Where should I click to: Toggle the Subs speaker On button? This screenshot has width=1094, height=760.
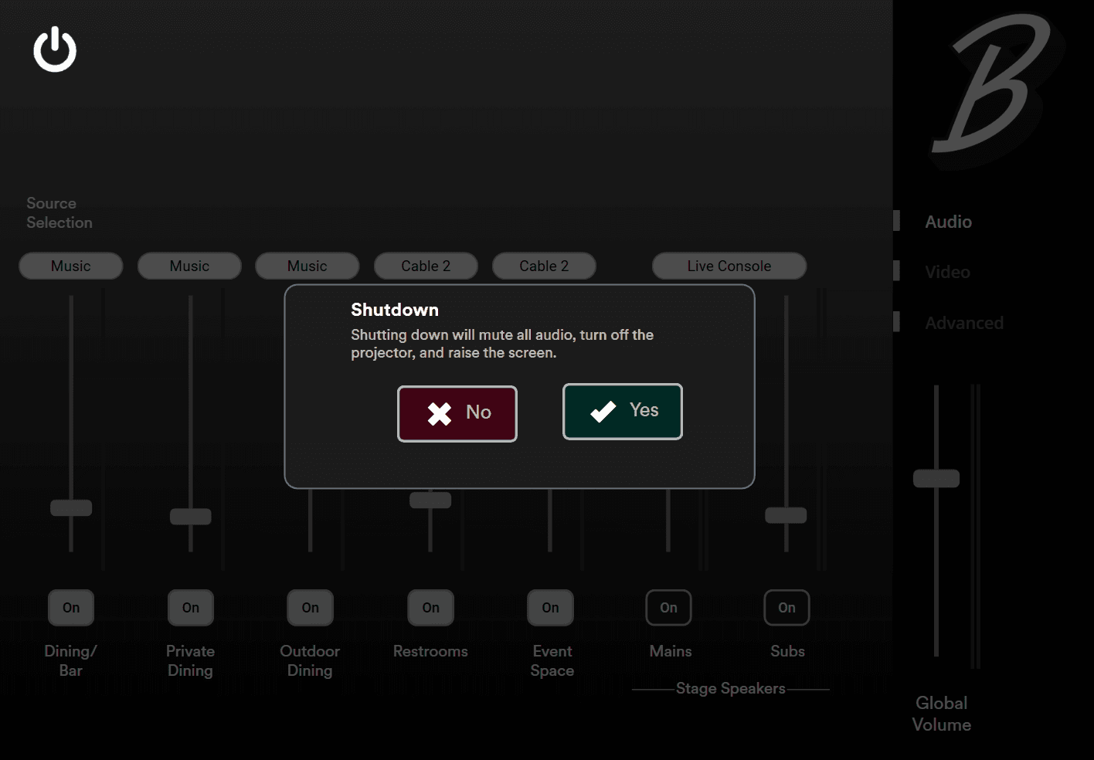[x=787, y=608]
